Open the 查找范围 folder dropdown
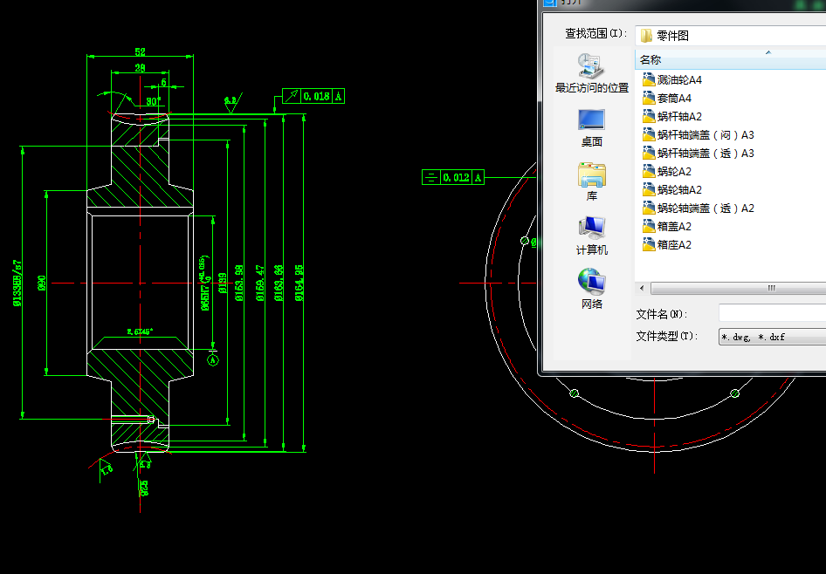The height and width of the screenshot is (574, 826). pyautogui.click(x=731, y=35)
